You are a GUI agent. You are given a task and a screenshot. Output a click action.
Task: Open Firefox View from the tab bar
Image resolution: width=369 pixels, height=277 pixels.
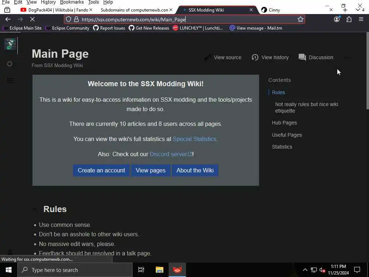pos(7,10)
